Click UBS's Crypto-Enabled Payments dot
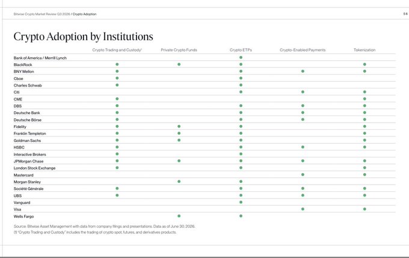 pyautogui.click(x=303, y=195)
